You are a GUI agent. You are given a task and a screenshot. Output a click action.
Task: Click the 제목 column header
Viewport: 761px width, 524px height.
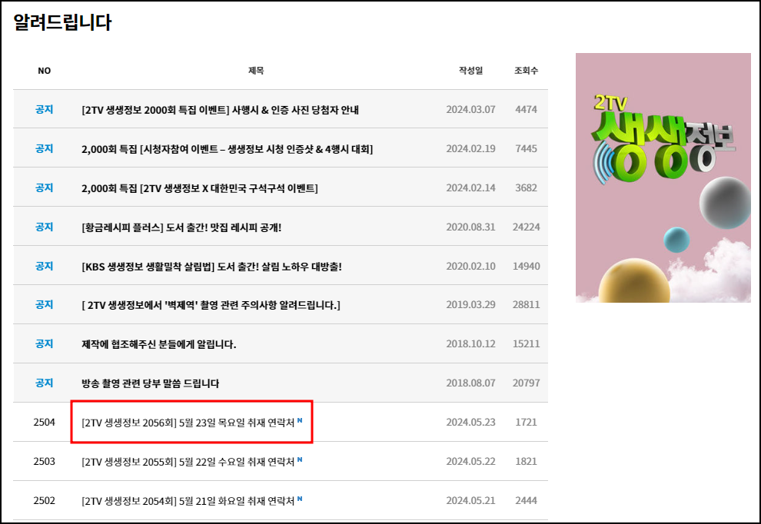(256, 71)
